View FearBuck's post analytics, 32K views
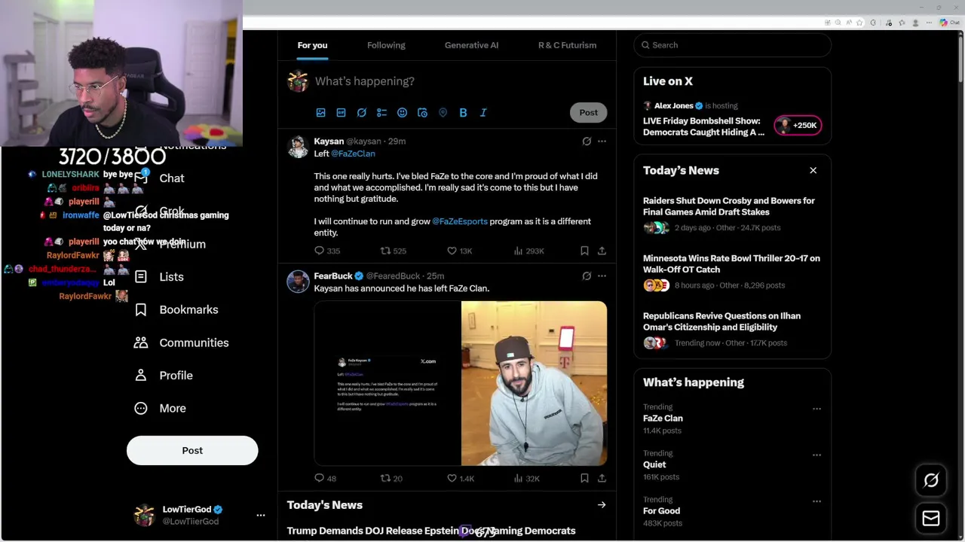The height and width of the screenshot is (542, 965). [x=526, y=478]
